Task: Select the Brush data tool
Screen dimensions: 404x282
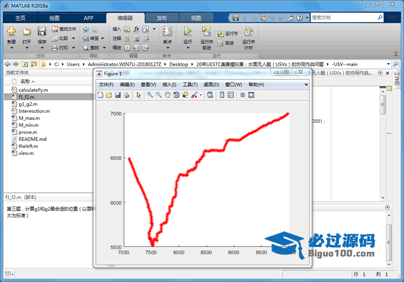Action: [x=194, y=95]
